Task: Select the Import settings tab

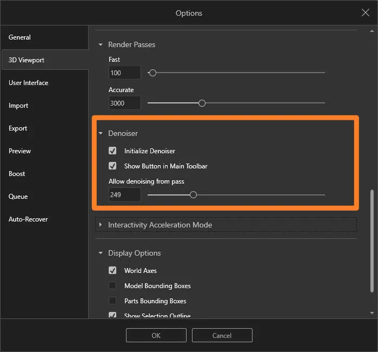Action: [18, 106]
